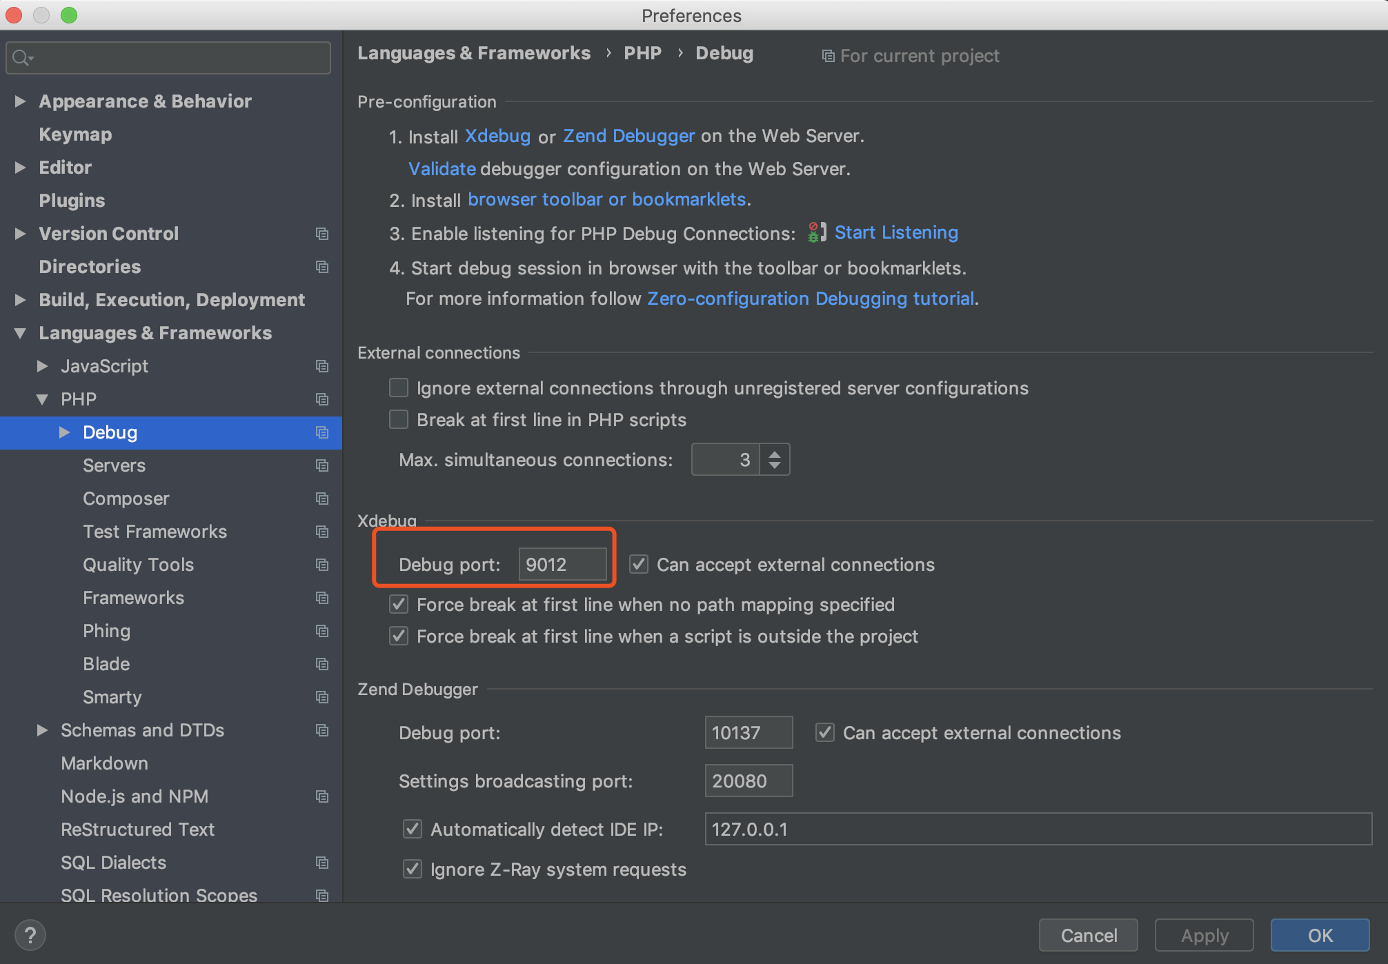Image resolution: width=1388 pixels, height=964 pixels.
Task: Click the help question mark icon
Action: (x=30, y=935)
